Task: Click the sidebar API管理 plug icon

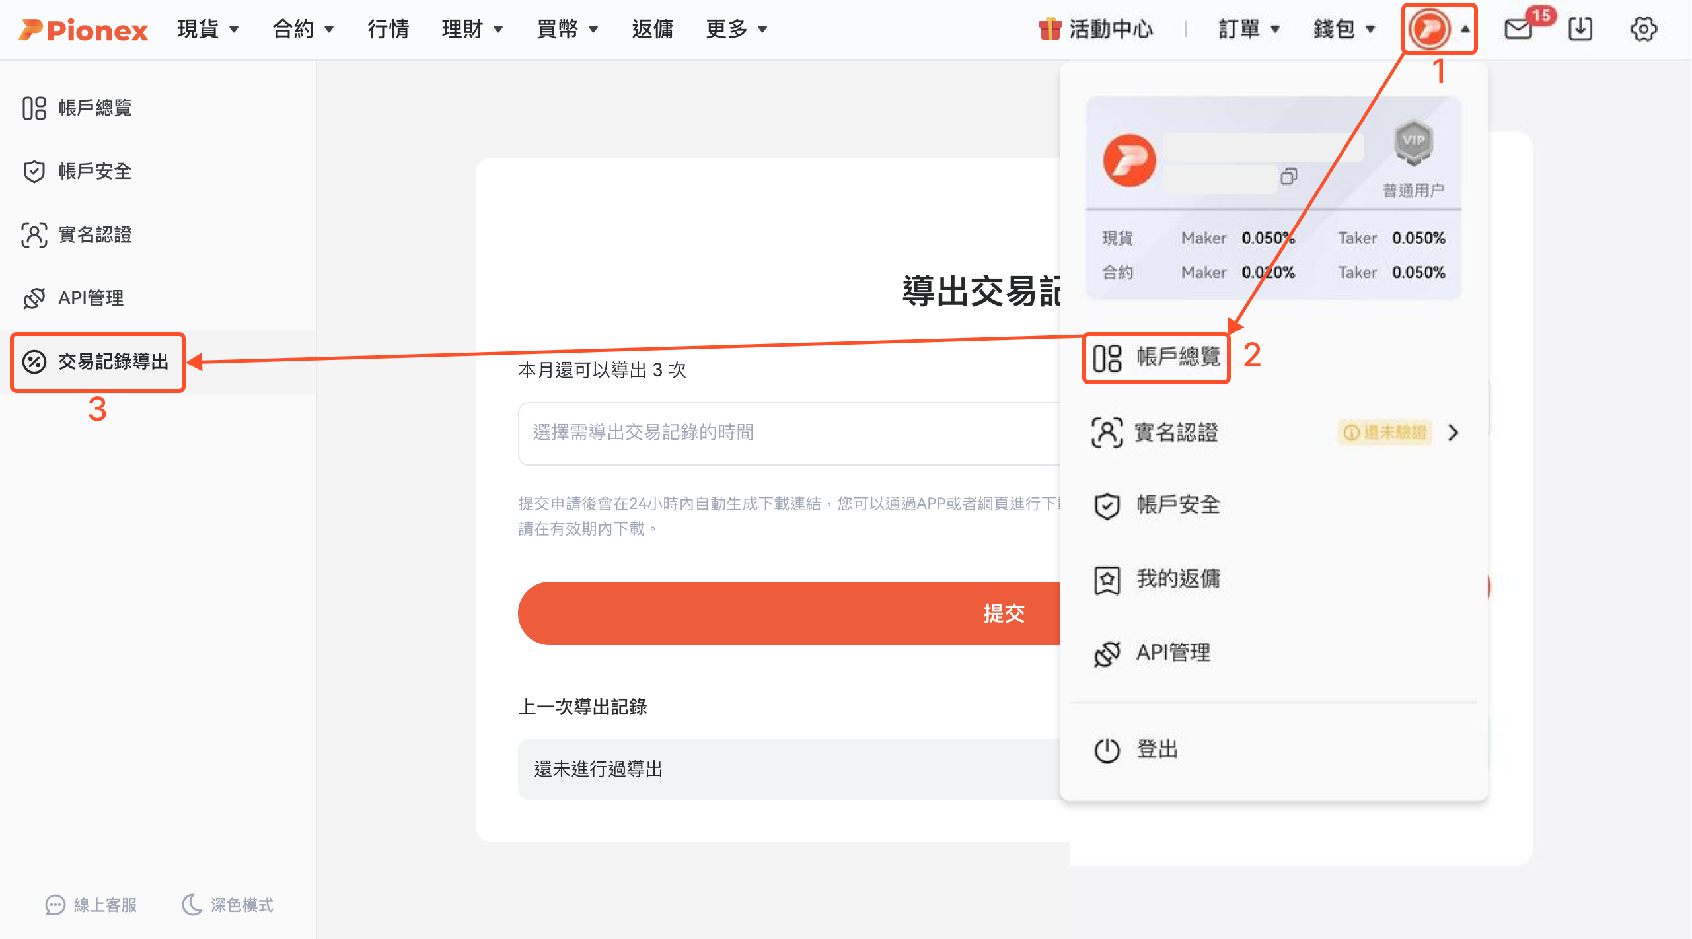Action: pos(34,298)
